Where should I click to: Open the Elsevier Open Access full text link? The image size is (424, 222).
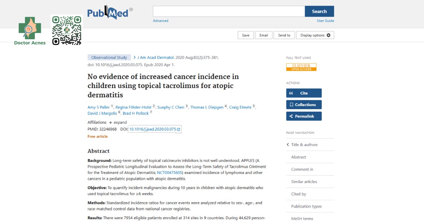pos(301,67)
